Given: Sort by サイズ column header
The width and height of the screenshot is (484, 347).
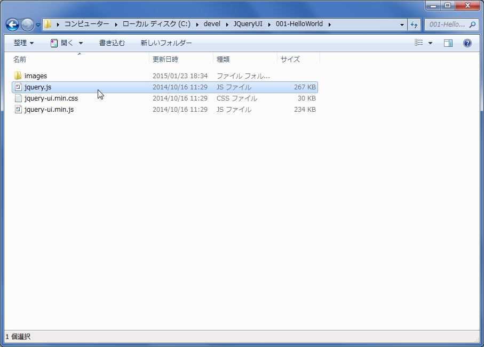Looking at the screenshot, I should pyautogui.click(x=290, y=60).
